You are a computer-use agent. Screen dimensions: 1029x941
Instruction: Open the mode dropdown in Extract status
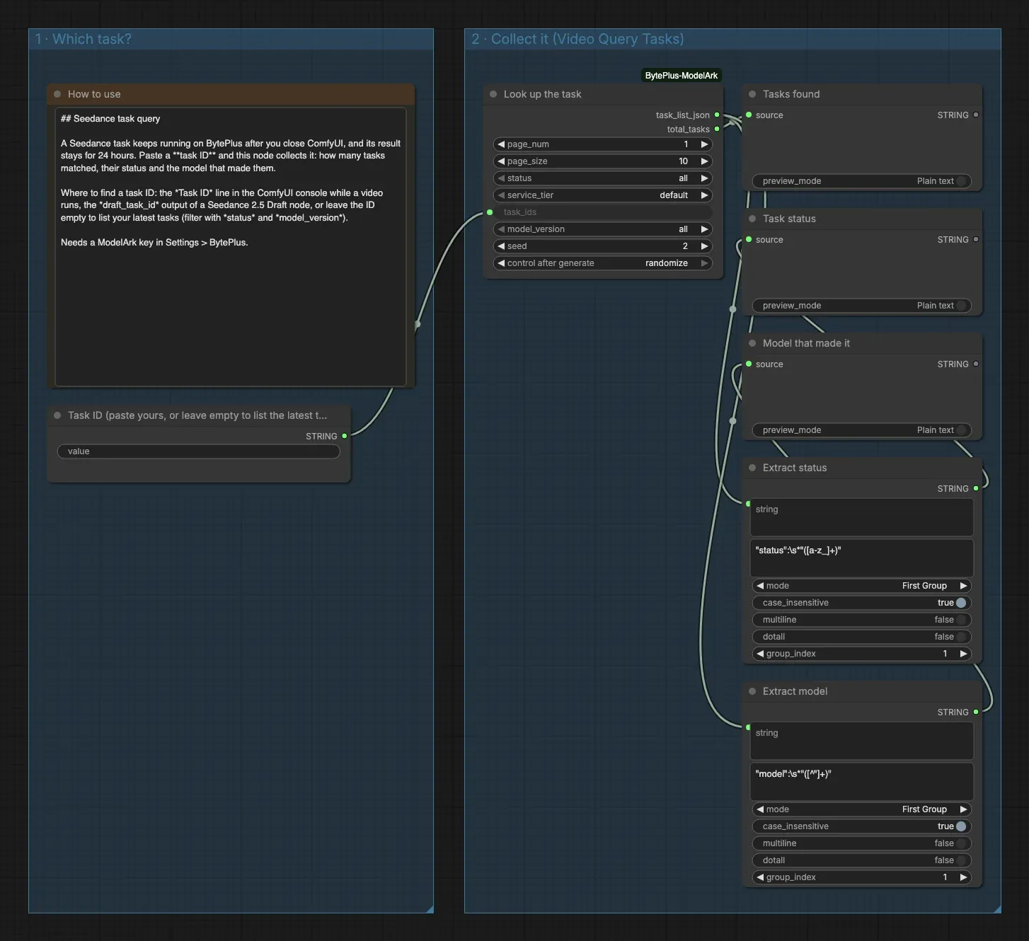pyautogui.click(x=861, y=586)
